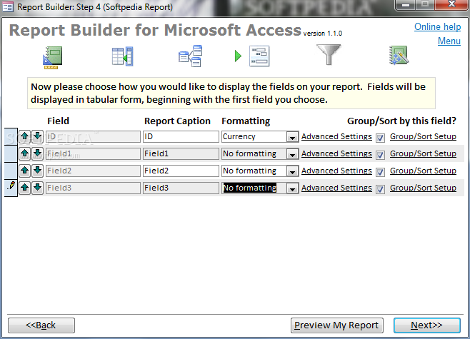Open the formatting dropdown for Field3
The width and height of the screenshot is (470, 339).
(x=292, y=188)
